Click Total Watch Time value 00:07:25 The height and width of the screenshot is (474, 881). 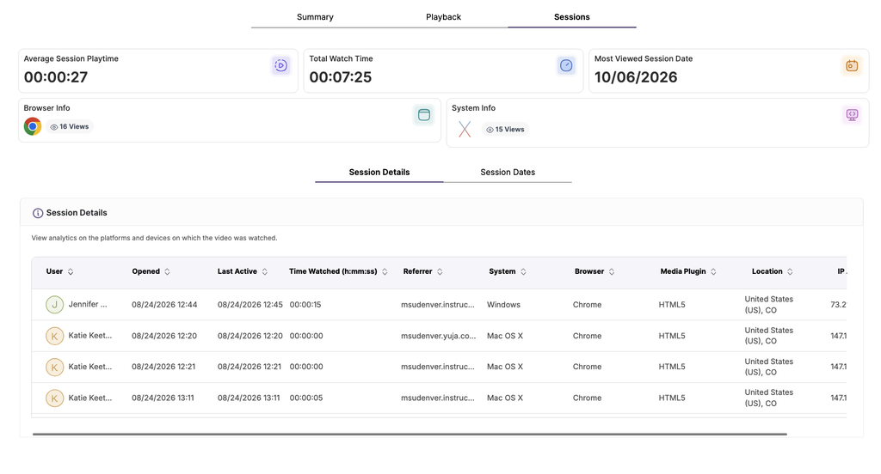click(341, 77)
